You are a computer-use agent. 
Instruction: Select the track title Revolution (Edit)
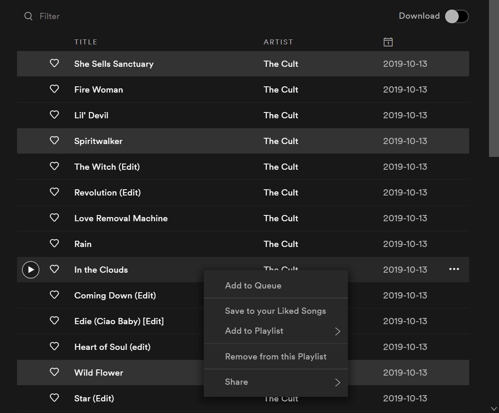pos(108,193)
